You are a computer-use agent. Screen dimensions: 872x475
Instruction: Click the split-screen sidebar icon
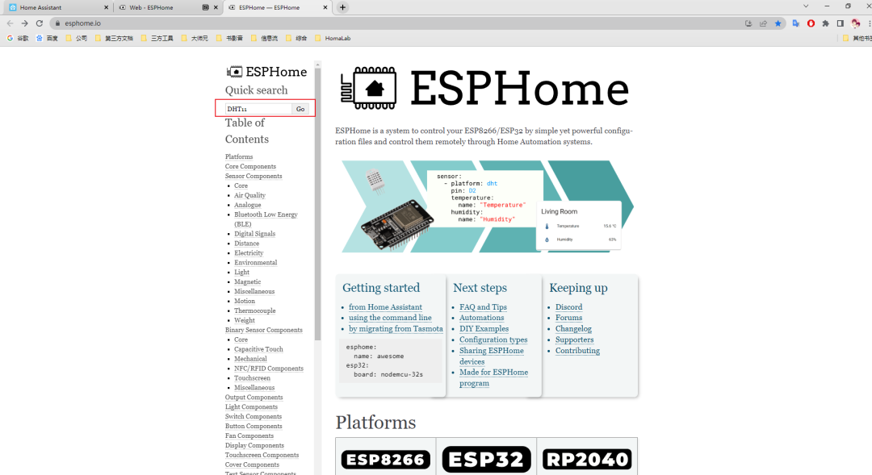840,23
